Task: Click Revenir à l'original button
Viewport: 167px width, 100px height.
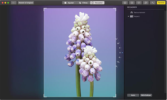Action: pos(26,3)
